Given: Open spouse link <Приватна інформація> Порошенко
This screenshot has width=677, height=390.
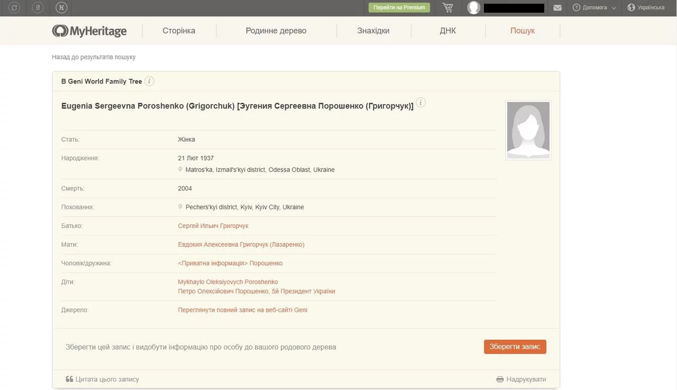Looking at the screenshot, I should (231, 263).
